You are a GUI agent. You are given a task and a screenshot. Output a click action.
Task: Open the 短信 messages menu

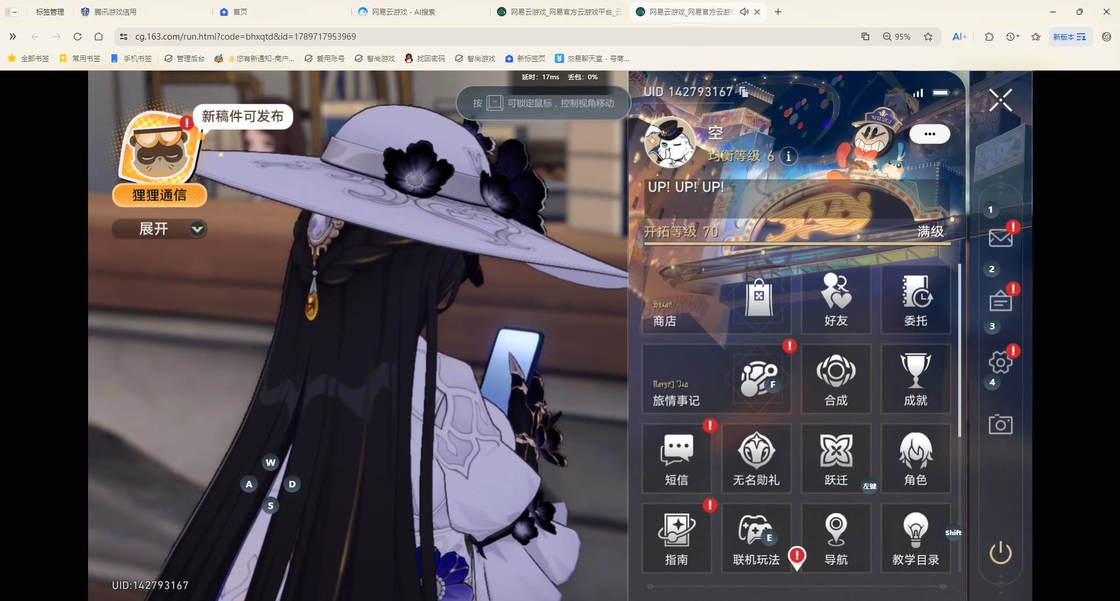coord(677,459)
